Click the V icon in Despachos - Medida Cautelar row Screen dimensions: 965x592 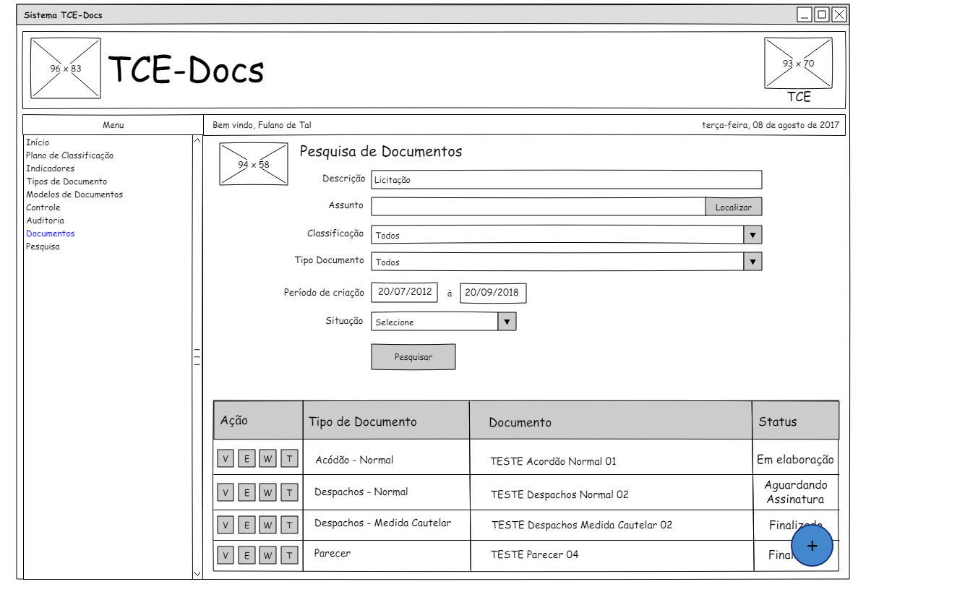[x=226, y=525]
